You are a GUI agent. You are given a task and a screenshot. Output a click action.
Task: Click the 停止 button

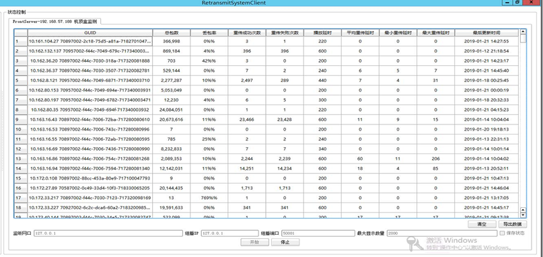[x=285, y=242]
